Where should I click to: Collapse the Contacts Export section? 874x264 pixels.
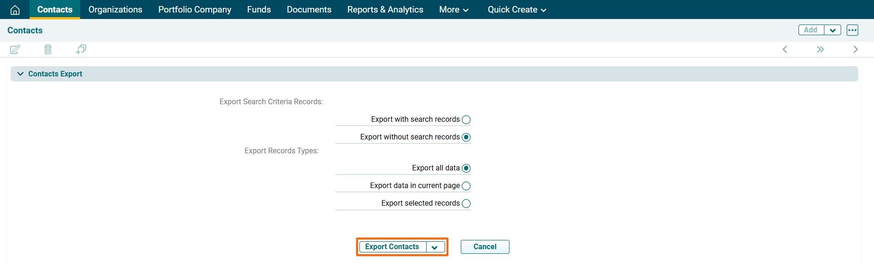20,74
